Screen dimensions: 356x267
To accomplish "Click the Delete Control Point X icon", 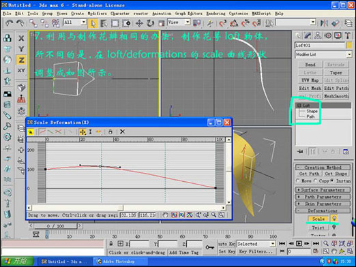I will 122,131.
